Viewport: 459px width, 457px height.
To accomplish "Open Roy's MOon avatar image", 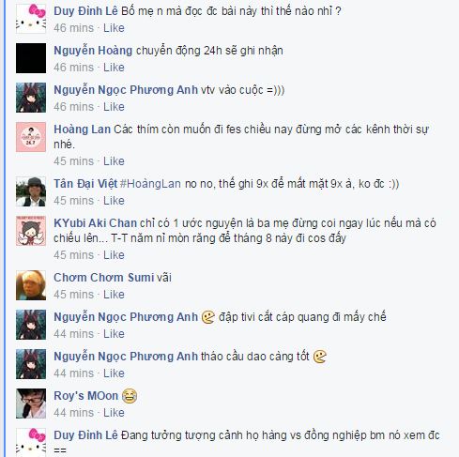I will pyautogui.click(x=31, y=404).
